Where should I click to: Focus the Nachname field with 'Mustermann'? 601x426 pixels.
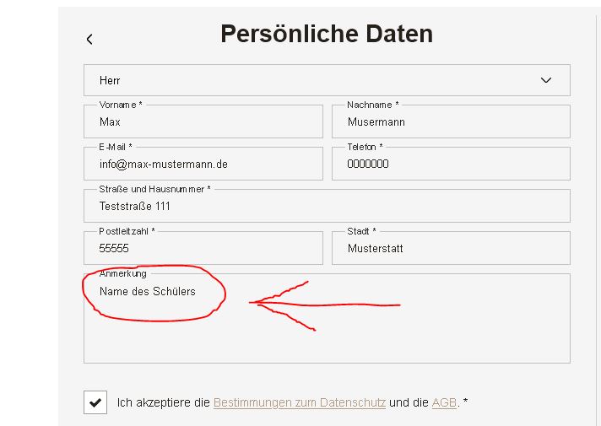[x=451, y=121]
